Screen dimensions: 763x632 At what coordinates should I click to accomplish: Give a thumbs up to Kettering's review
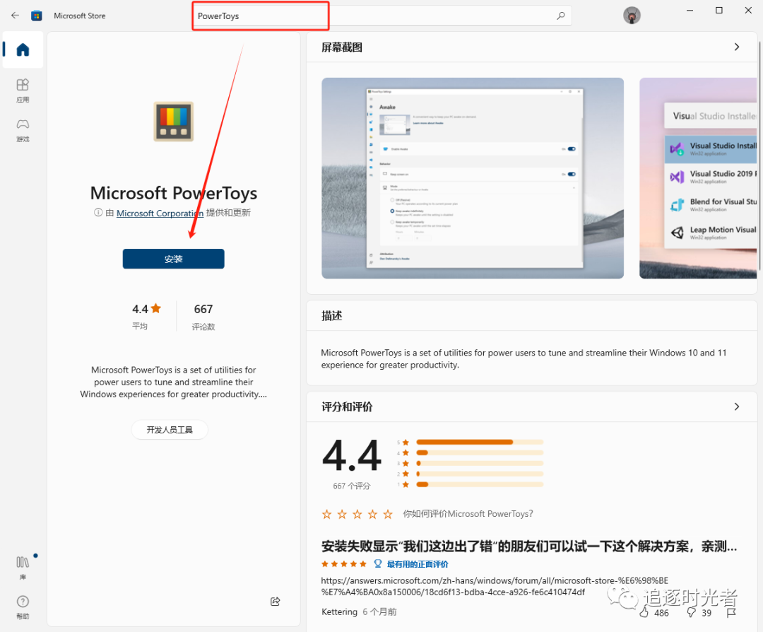pyautogui.click(x=644, y=613)
